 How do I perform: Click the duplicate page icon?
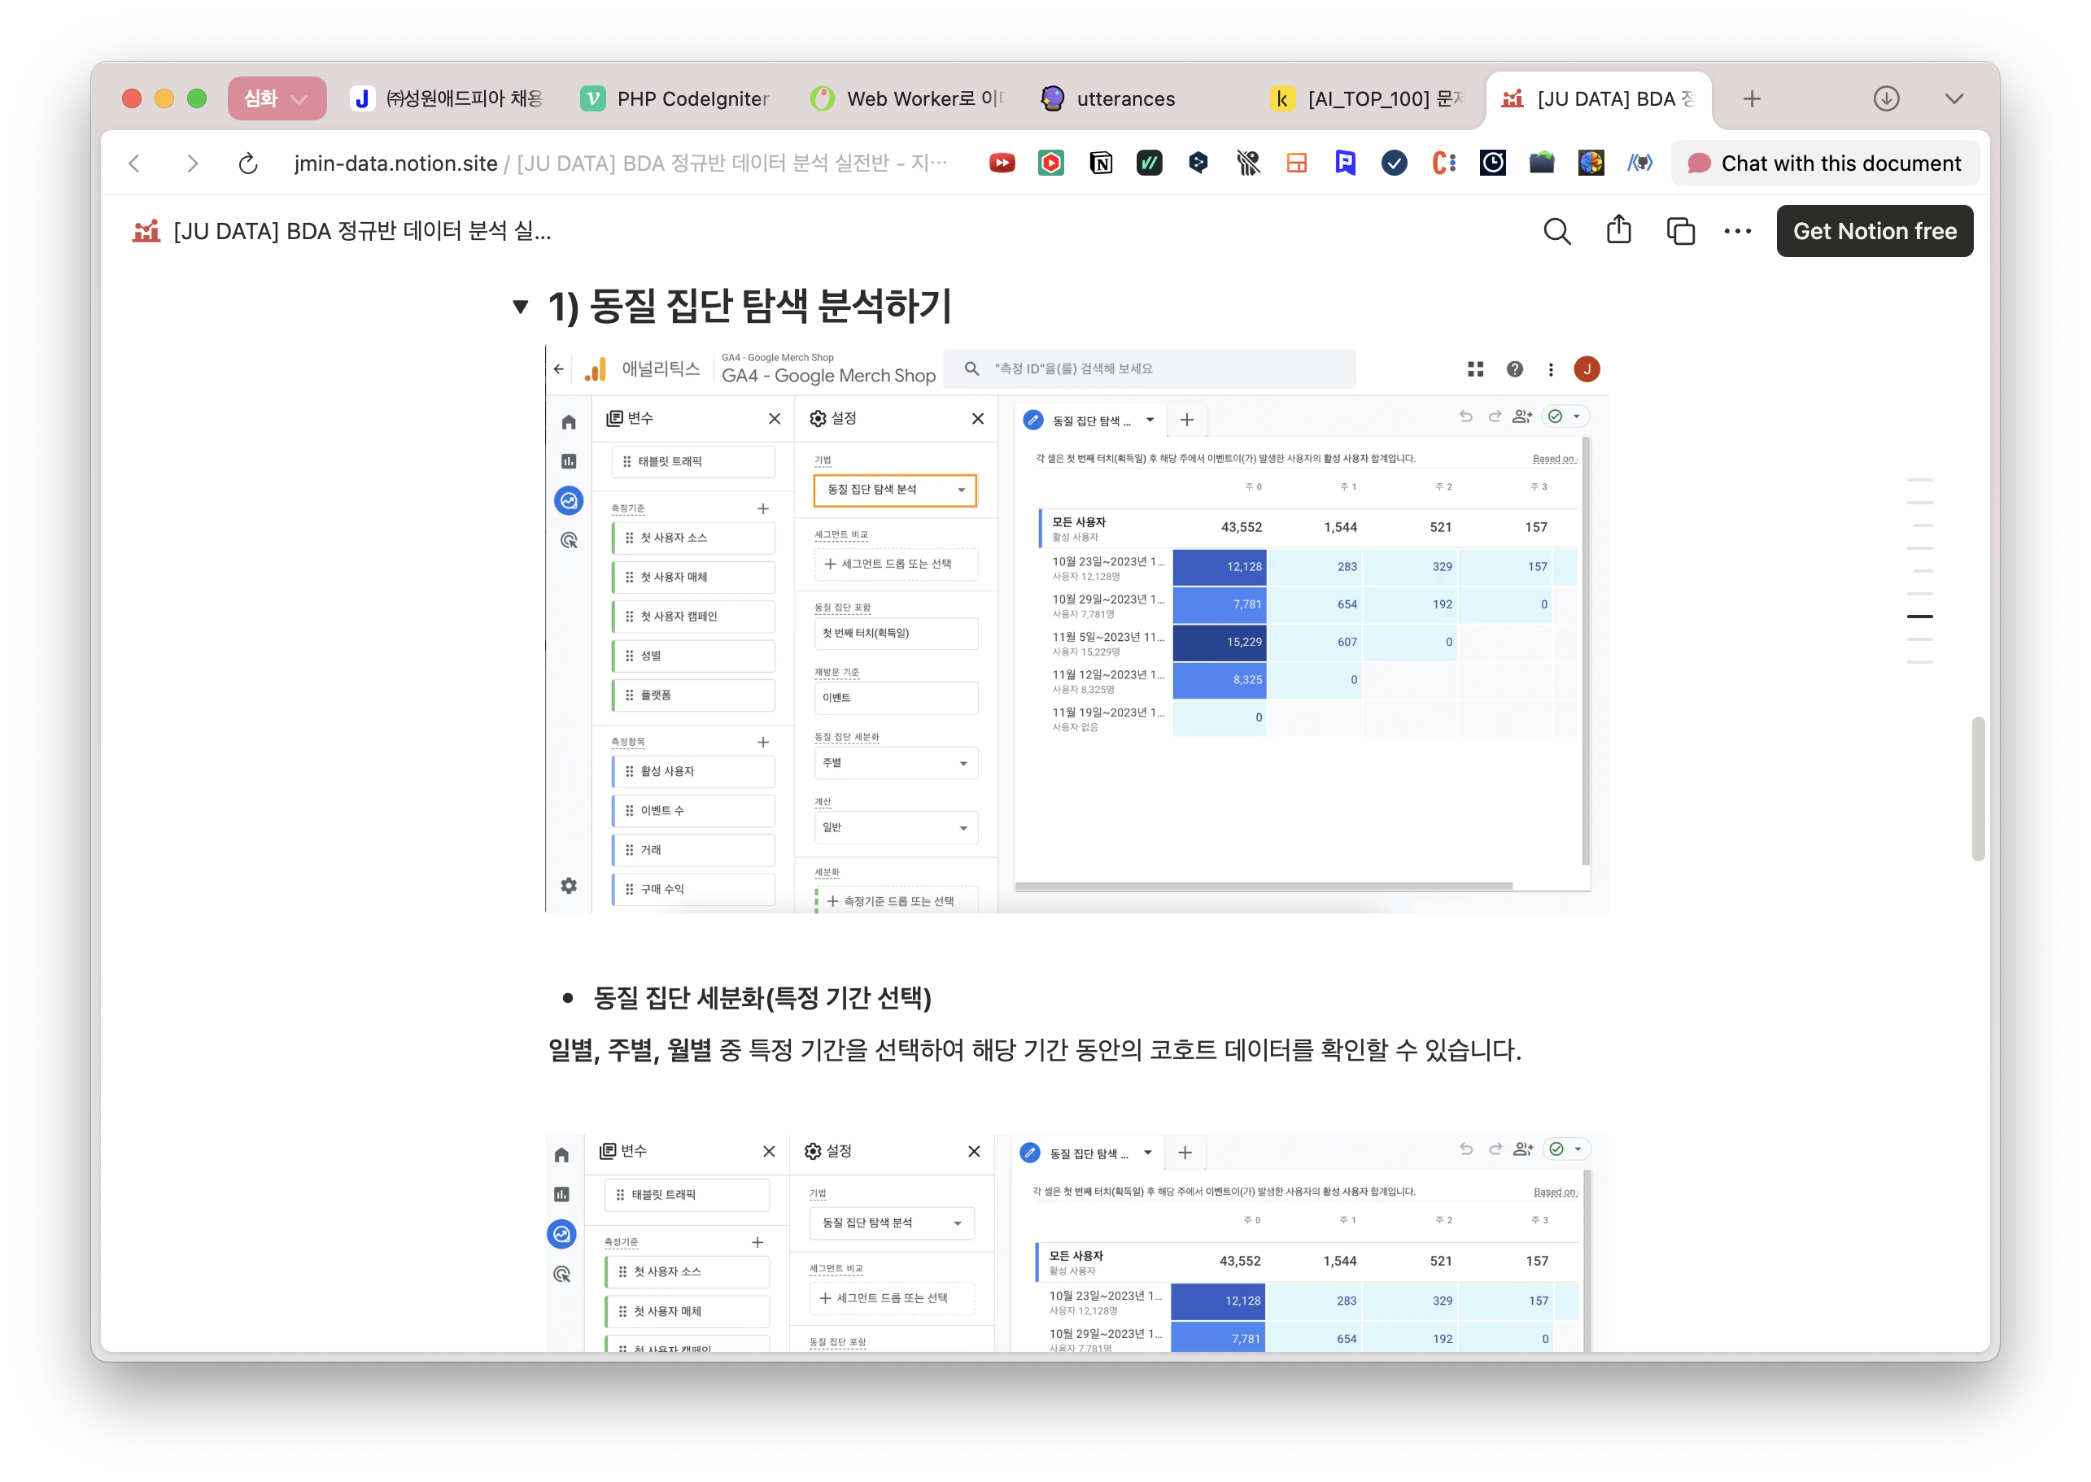pyautogui.click(x=1680, y=232)
